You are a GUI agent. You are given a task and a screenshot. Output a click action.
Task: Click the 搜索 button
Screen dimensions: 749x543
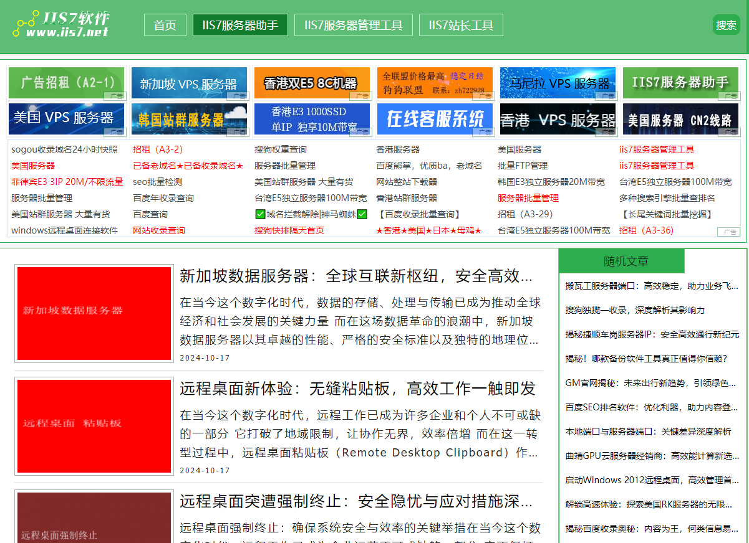(x=726, y=25)
